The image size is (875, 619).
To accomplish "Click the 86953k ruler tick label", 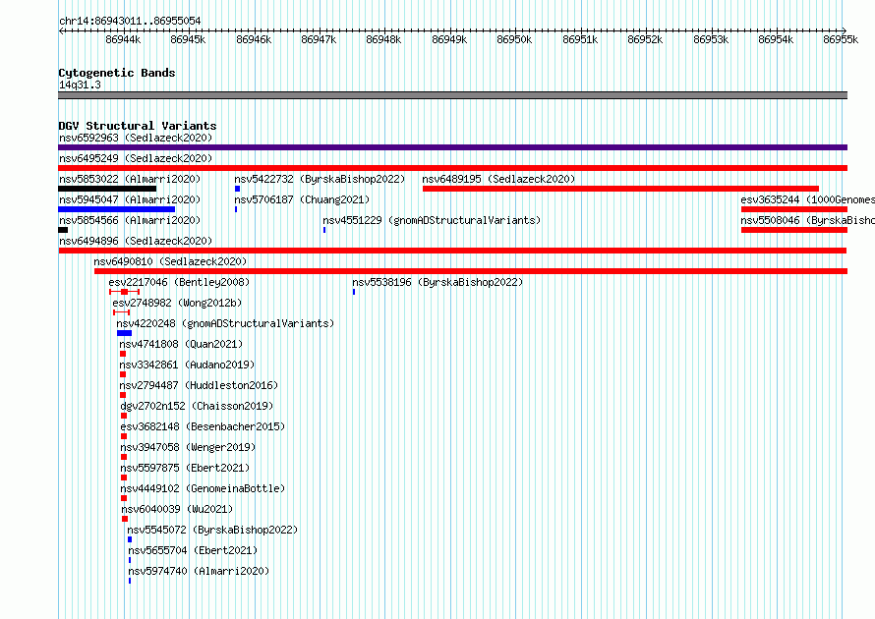I will [x=711, y=39].
